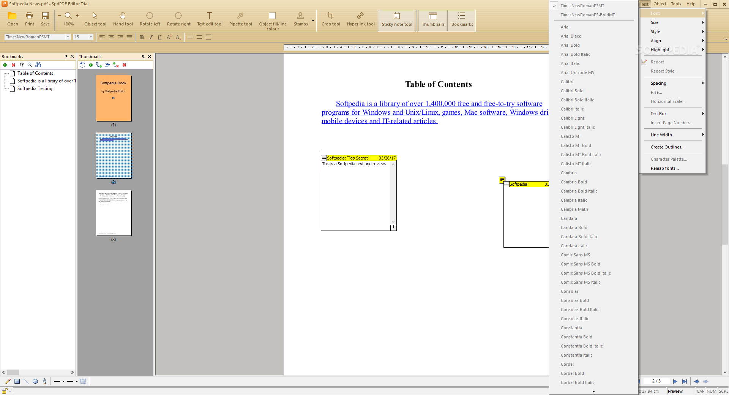Rotate the page right

(178, 19)
